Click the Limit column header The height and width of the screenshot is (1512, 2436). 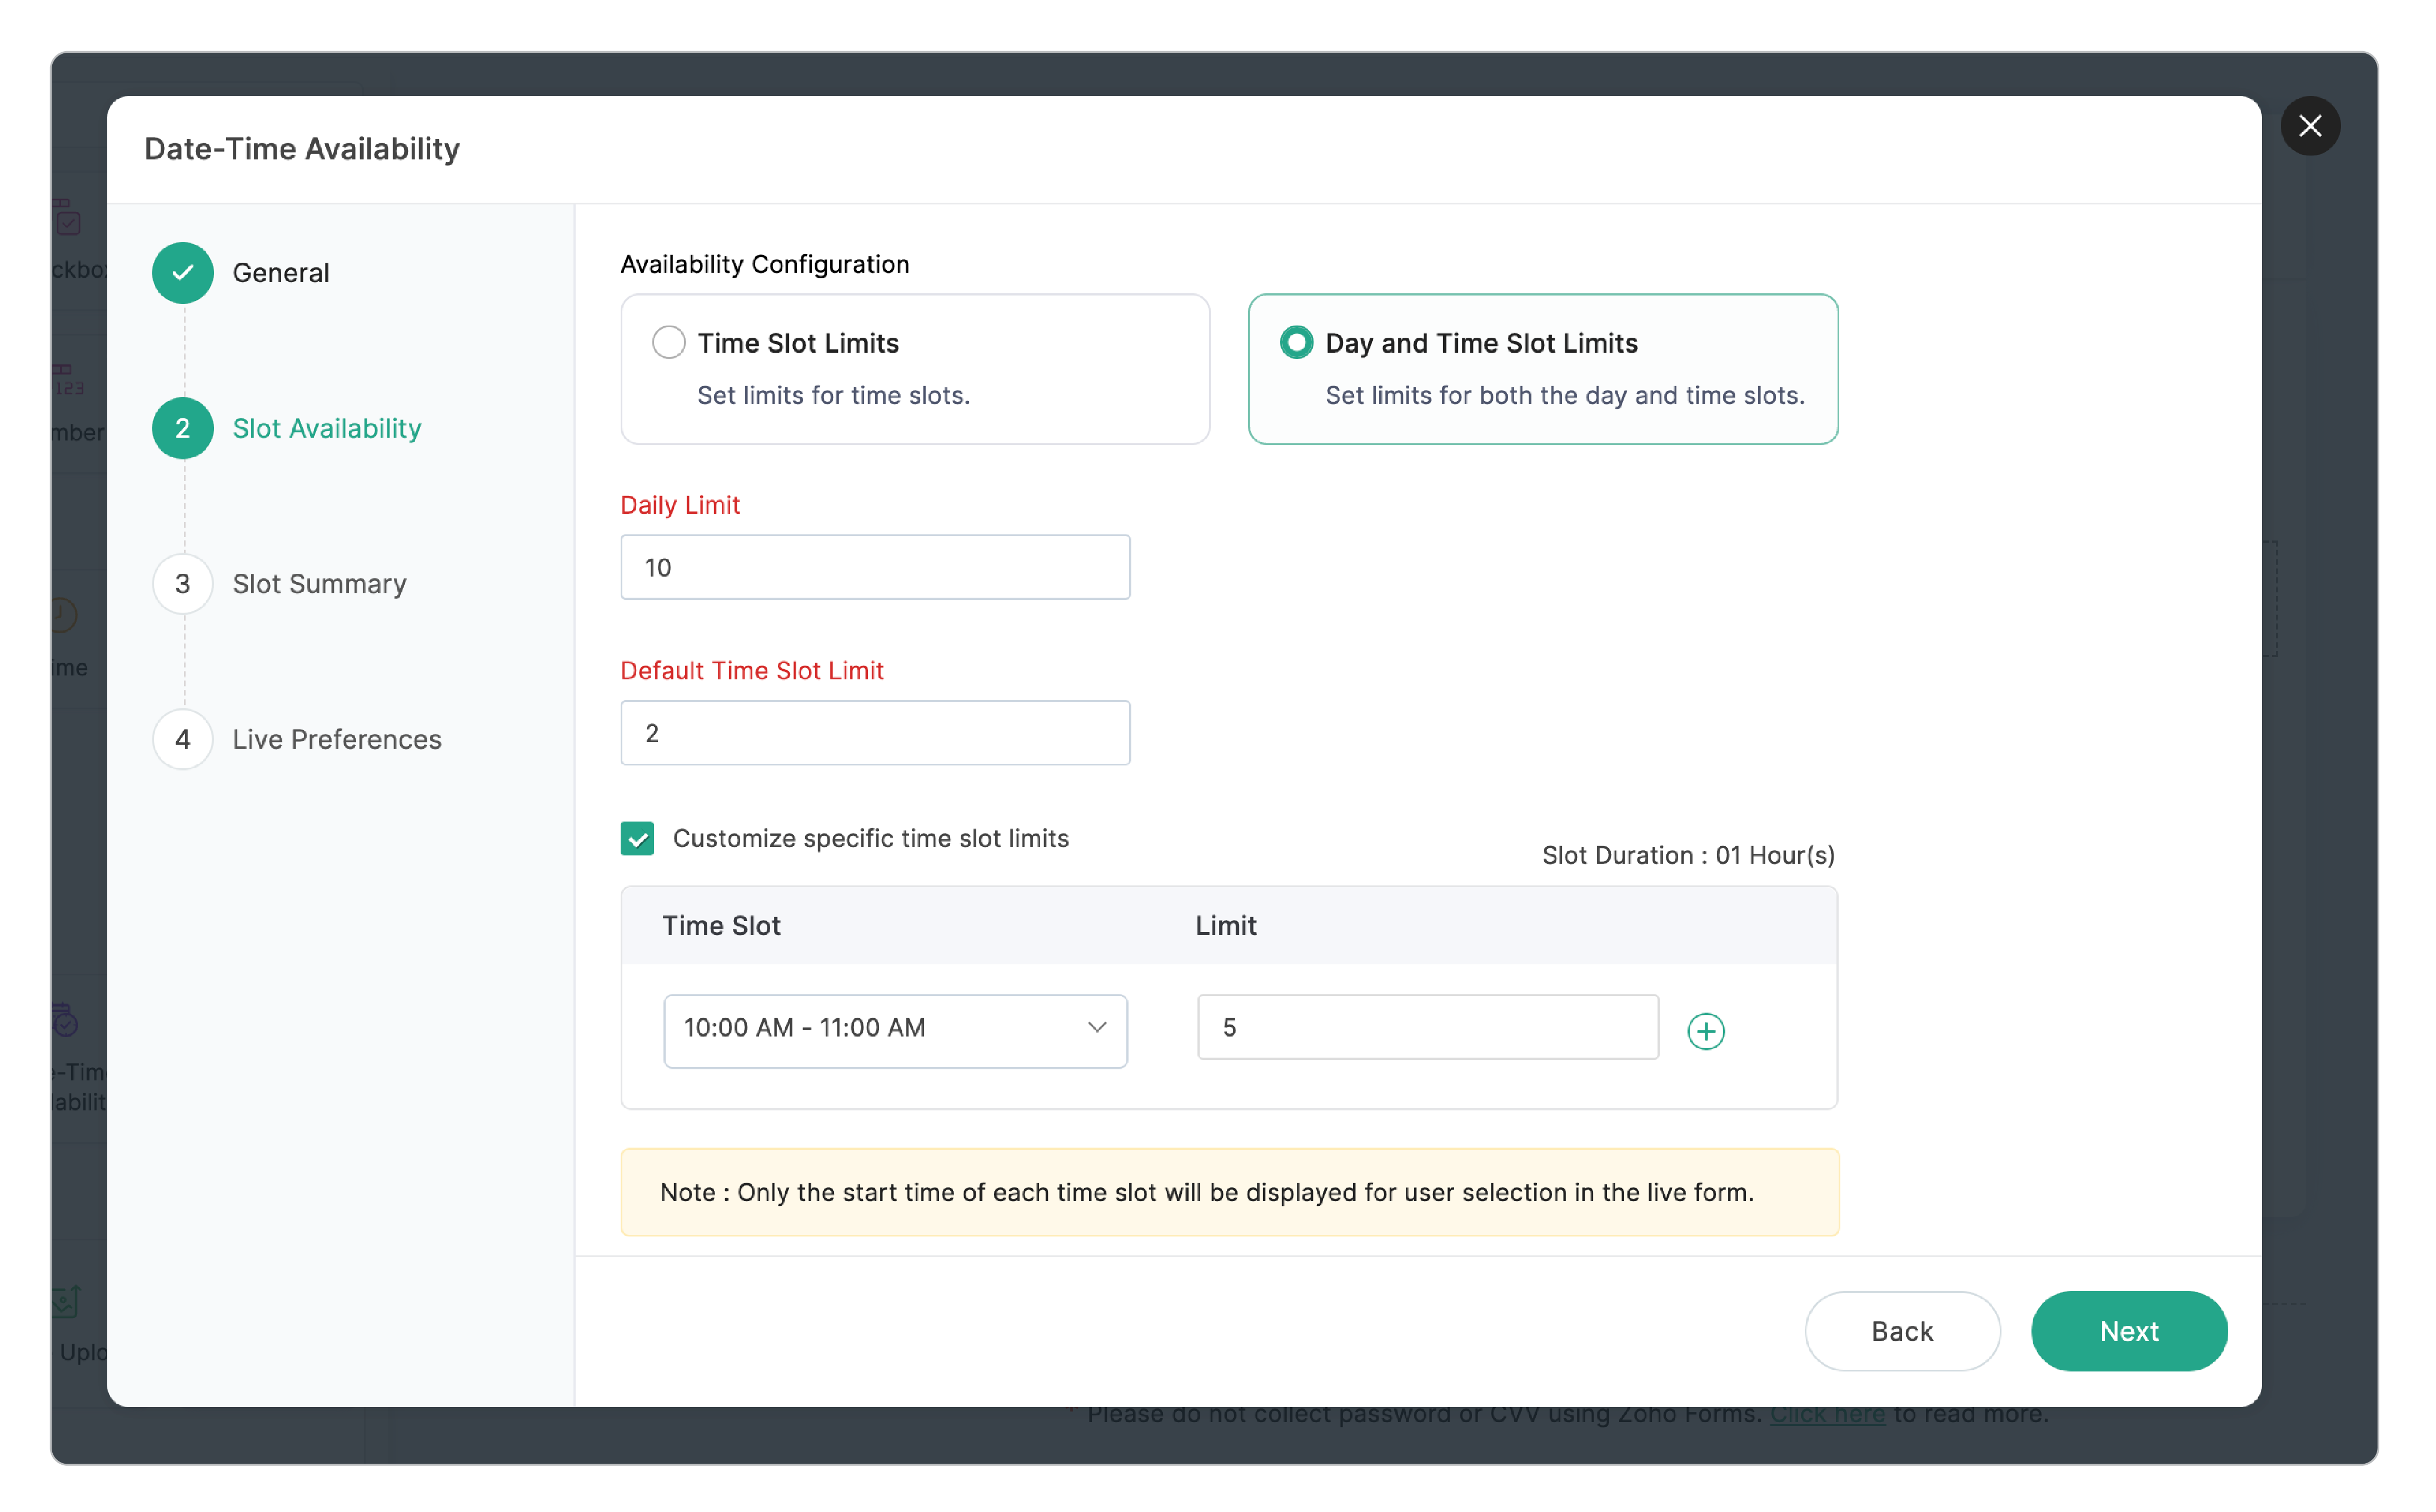(x=1225, y=925)
